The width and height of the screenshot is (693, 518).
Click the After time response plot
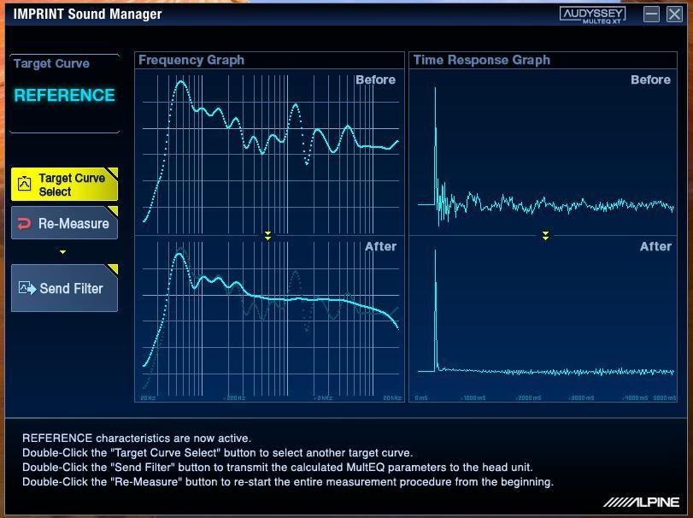(545, 316)
